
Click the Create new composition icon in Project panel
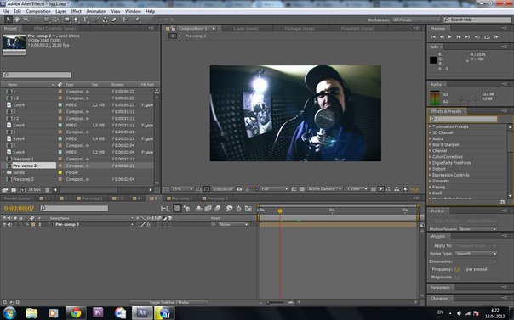click(x=22, y=189)
